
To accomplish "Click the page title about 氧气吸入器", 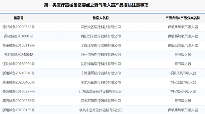I will (x=102, y=5).
